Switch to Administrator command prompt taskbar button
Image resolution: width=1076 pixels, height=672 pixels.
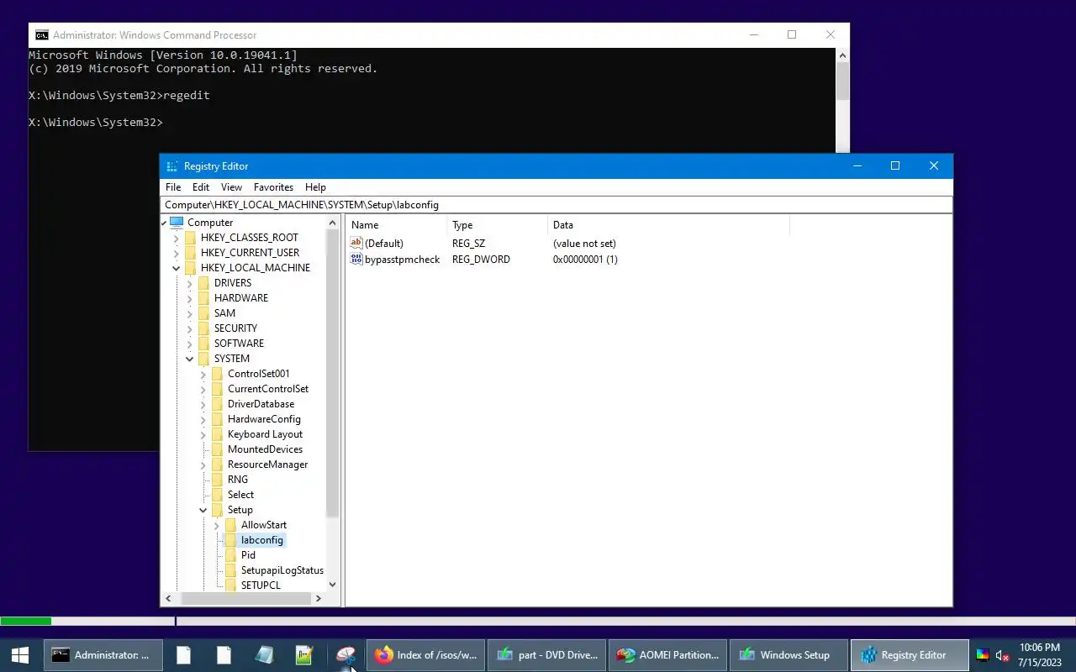click(103, 655)
